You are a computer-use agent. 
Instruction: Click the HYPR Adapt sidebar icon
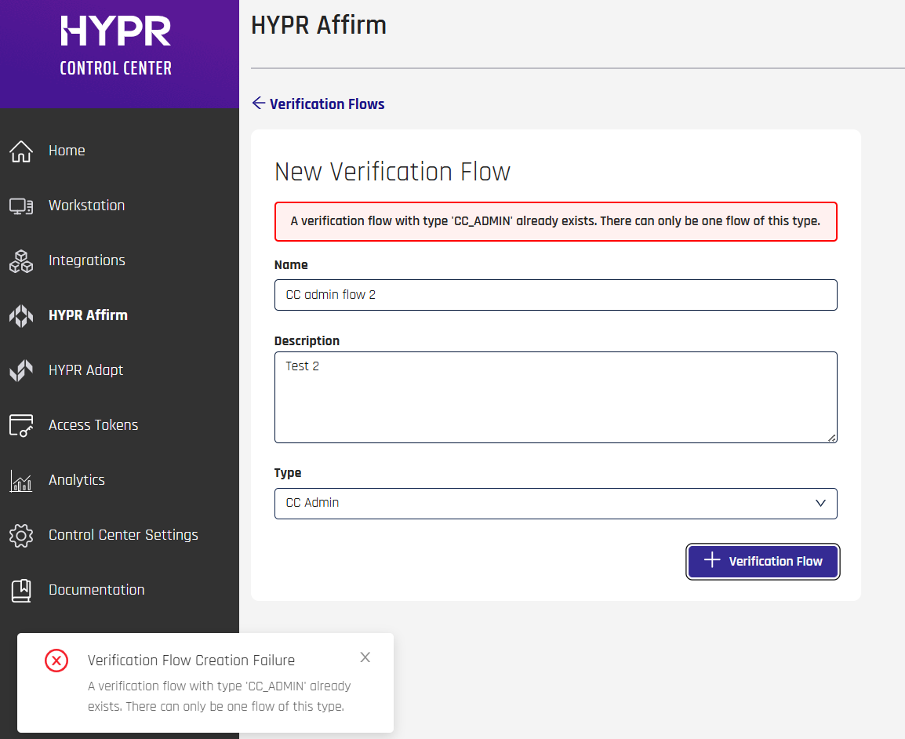21,370
